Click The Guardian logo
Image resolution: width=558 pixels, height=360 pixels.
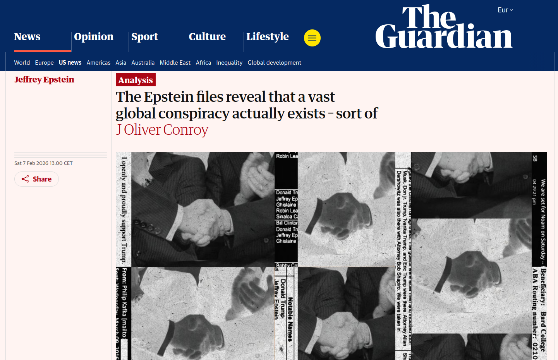point(444,27)
